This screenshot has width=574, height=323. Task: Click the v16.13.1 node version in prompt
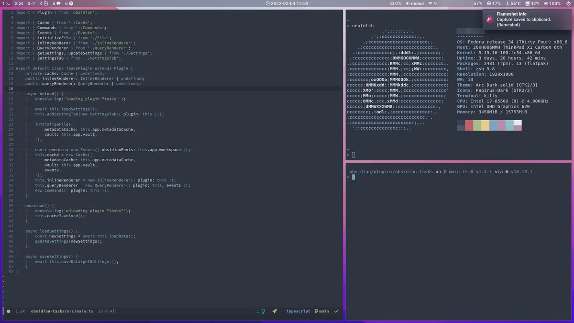[x=522, y=171]
